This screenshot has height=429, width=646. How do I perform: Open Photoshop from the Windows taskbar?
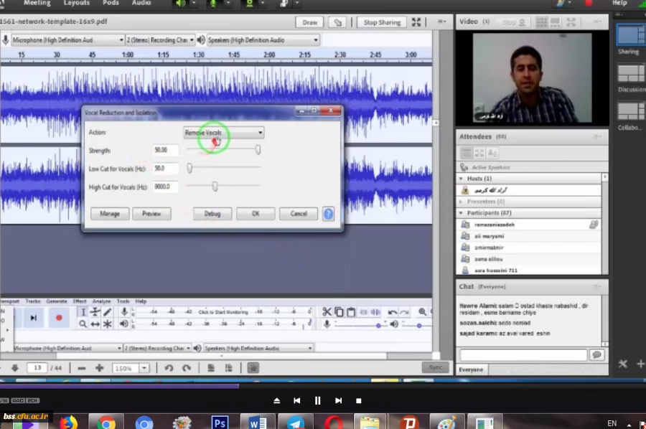(x=220, y=422)
